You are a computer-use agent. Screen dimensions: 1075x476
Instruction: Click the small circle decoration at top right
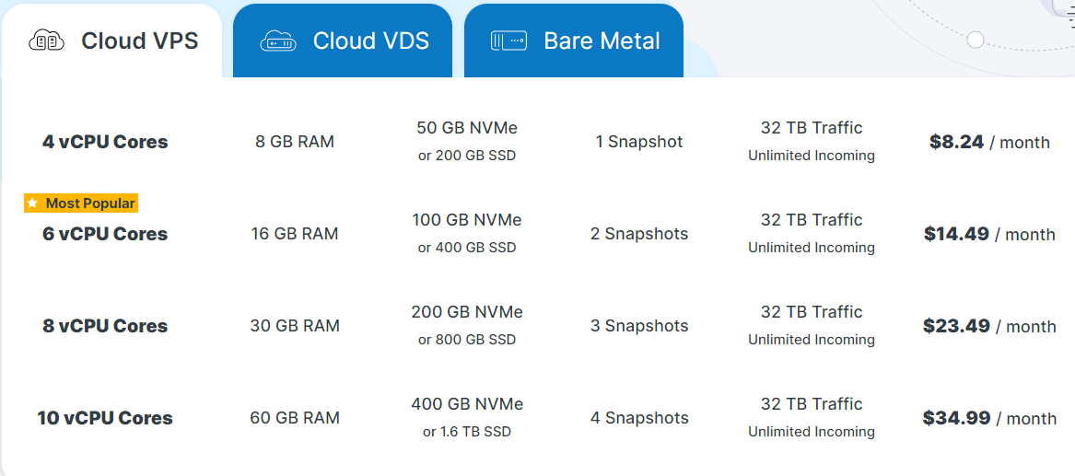click(x=976, y=40)
